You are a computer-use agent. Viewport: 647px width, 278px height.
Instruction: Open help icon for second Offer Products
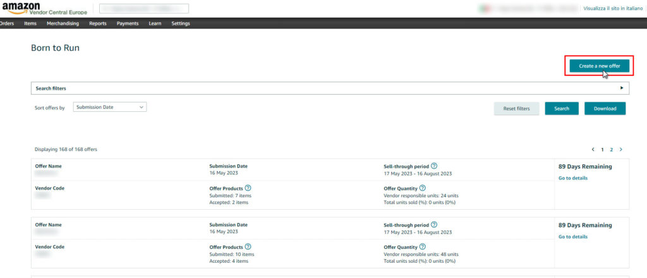click(248, 246)
